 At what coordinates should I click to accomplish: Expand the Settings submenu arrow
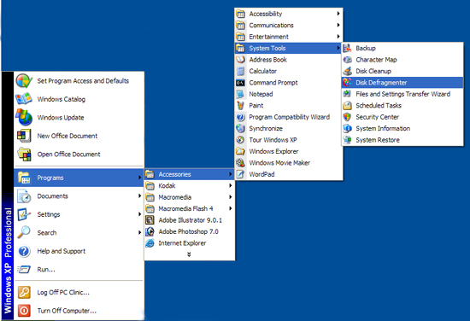(139, 214)
